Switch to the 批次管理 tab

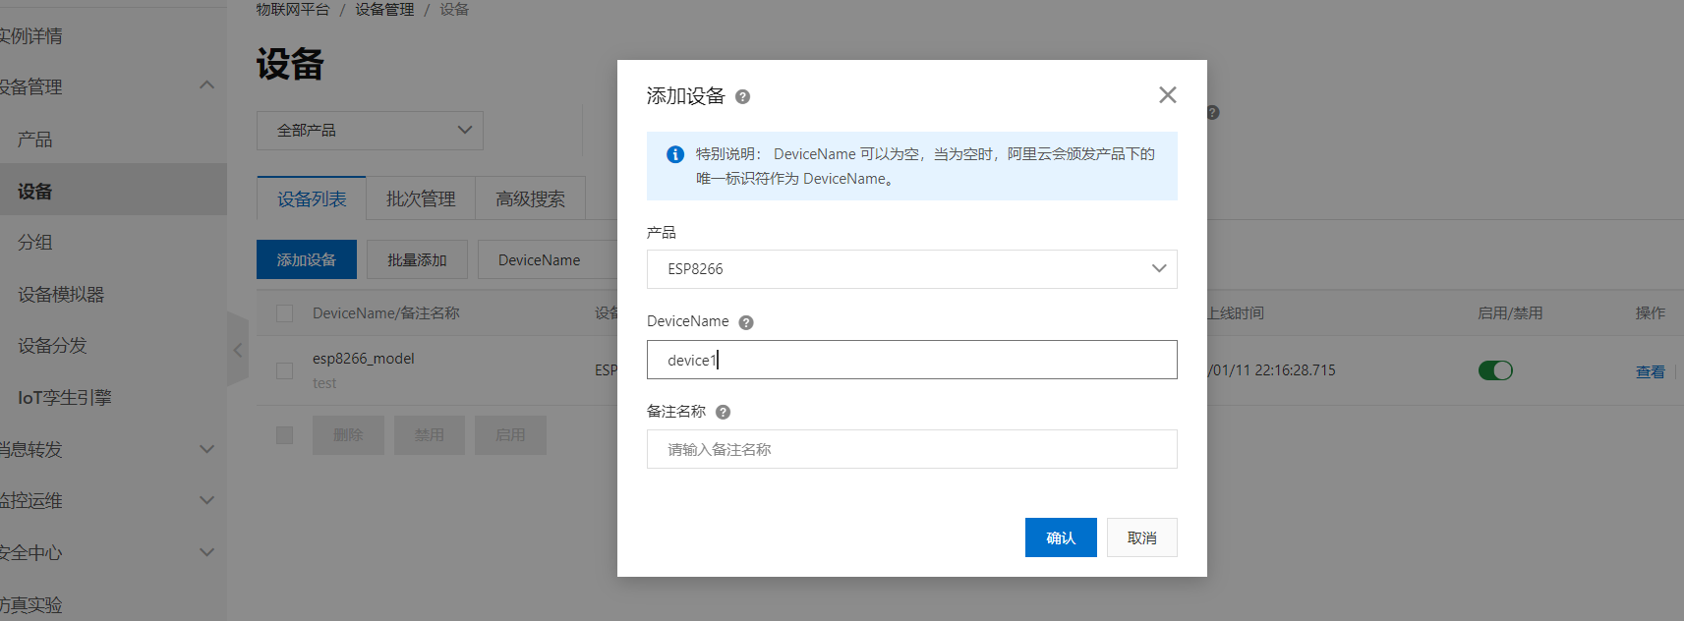pos(421,198)
